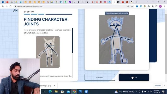Open the Photos app from the taskbar
Viewport: 167px width, 94px height.
pos(80,92)
